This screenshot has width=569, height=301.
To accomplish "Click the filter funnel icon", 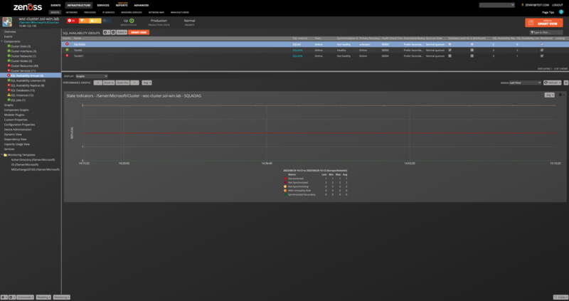I will click(532, 33).
